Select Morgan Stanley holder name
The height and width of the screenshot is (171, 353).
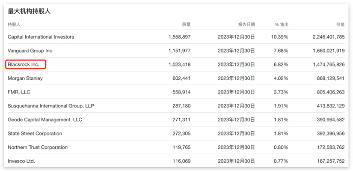click(25, 78)
